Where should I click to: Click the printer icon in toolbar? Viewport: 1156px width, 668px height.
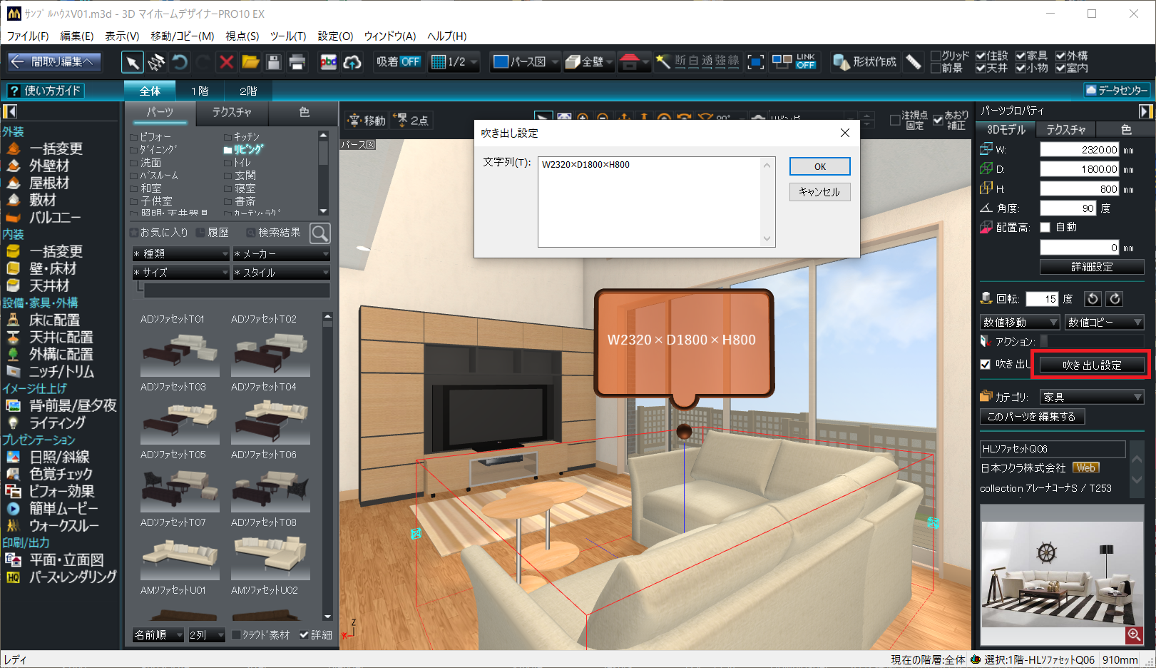click(x=297, y=62)
